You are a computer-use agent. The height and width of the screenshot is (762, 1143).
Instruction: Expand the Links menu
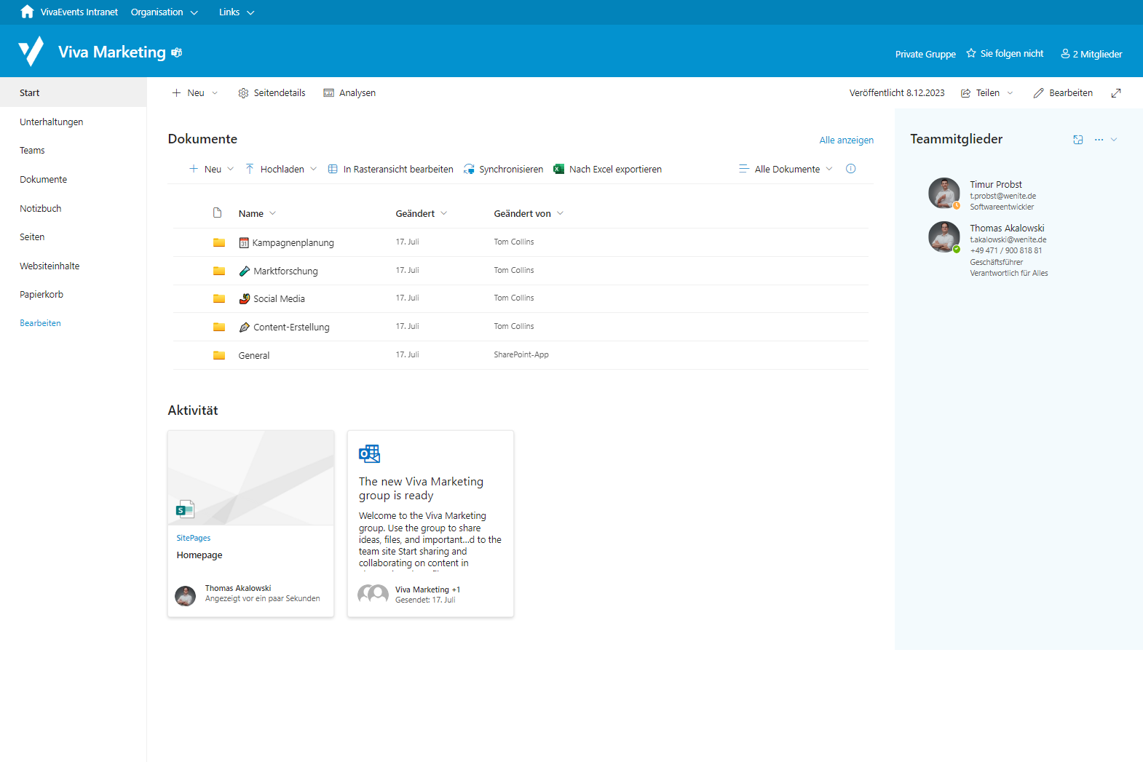(x=237, y=12)
